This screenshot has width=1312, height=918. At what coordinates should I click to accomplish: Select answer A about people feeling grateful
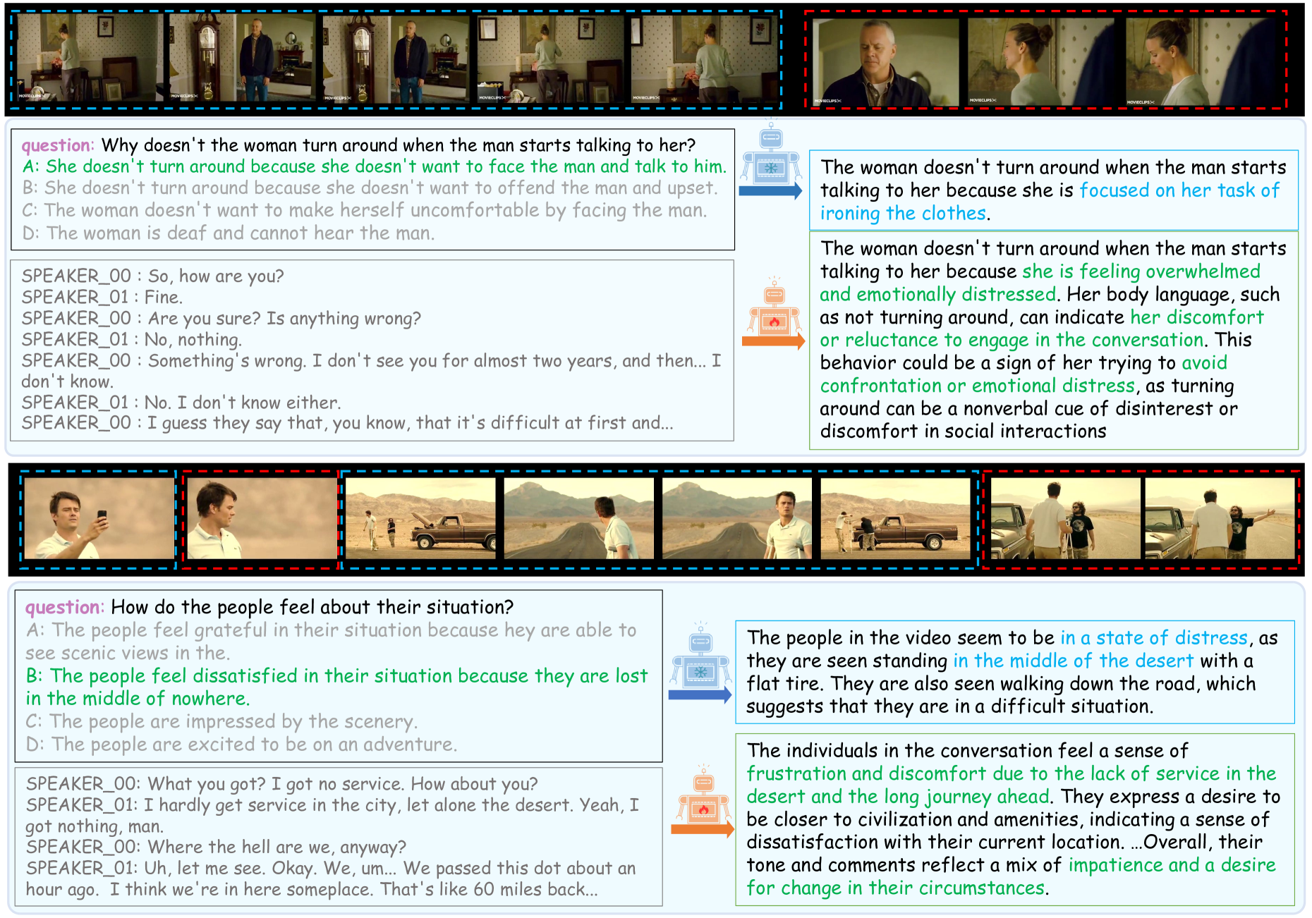coord(332,641)
